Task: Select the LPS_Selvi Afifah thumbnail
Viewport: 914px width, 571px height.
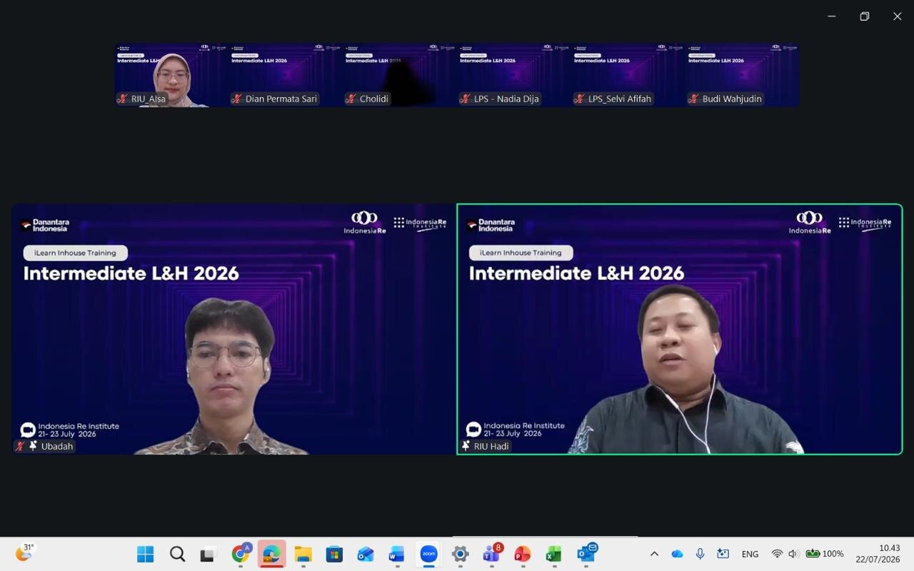Action: pos(628,75)
